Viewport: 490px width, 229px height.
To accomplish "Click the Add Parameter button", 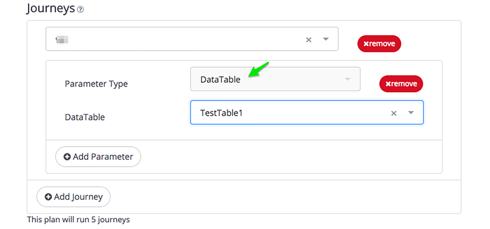I will (x=98, y=157).
